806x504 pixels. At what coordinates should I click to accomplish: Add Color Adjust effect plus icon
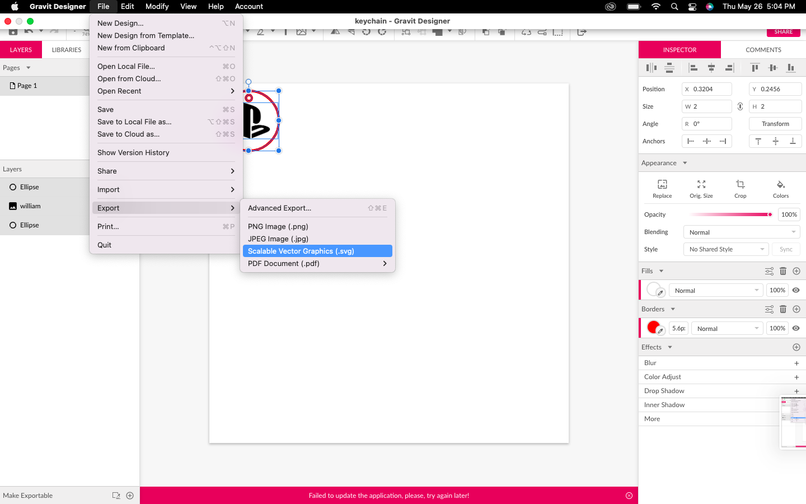796,377
